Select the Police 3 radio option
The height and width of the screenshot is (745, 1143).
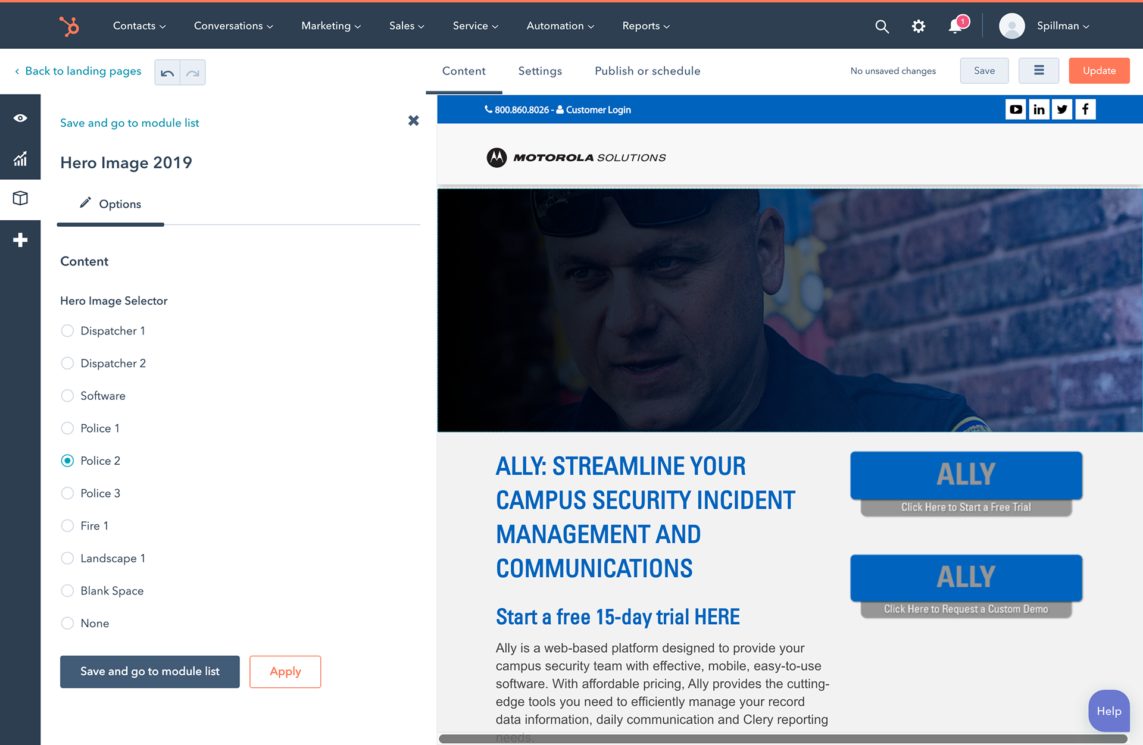tap(67, 493)
